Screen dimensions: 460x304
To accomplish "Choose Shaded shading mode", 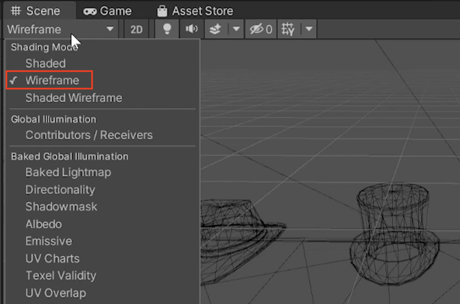I will (x=46, y=63).
